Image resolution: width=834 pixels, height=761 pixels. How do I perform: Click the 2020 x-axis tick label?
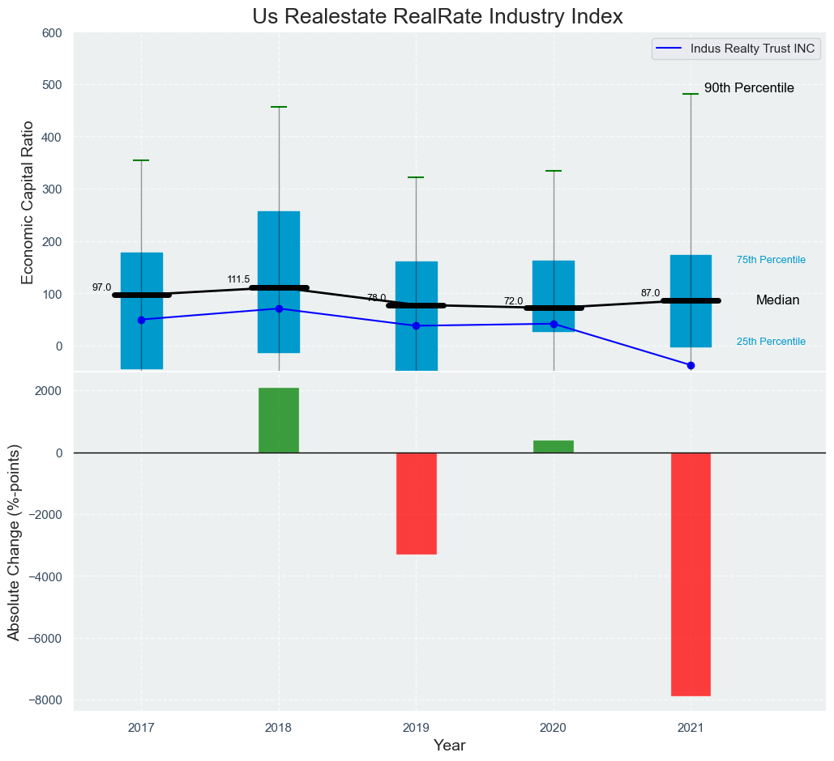(554, 729)
